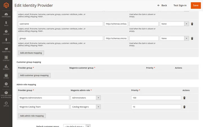
Task: Edit the priority field showing 100
Action: coord(156,98)
